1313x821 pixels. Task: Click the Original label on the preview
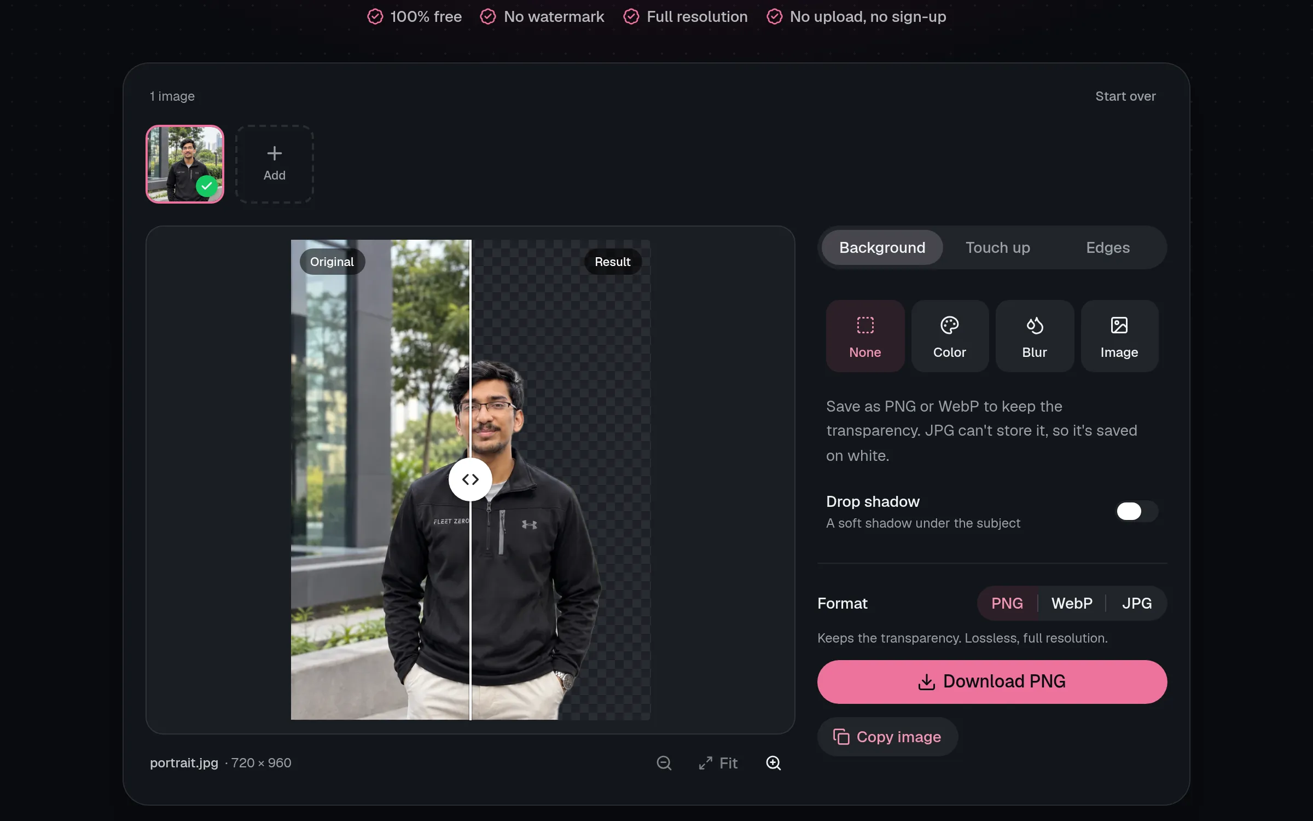tap(332, 262)
